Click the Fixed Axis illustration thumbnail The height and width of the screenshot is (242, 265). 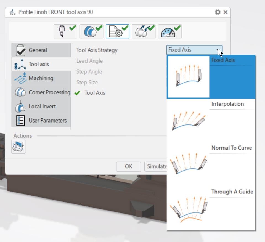189,77
